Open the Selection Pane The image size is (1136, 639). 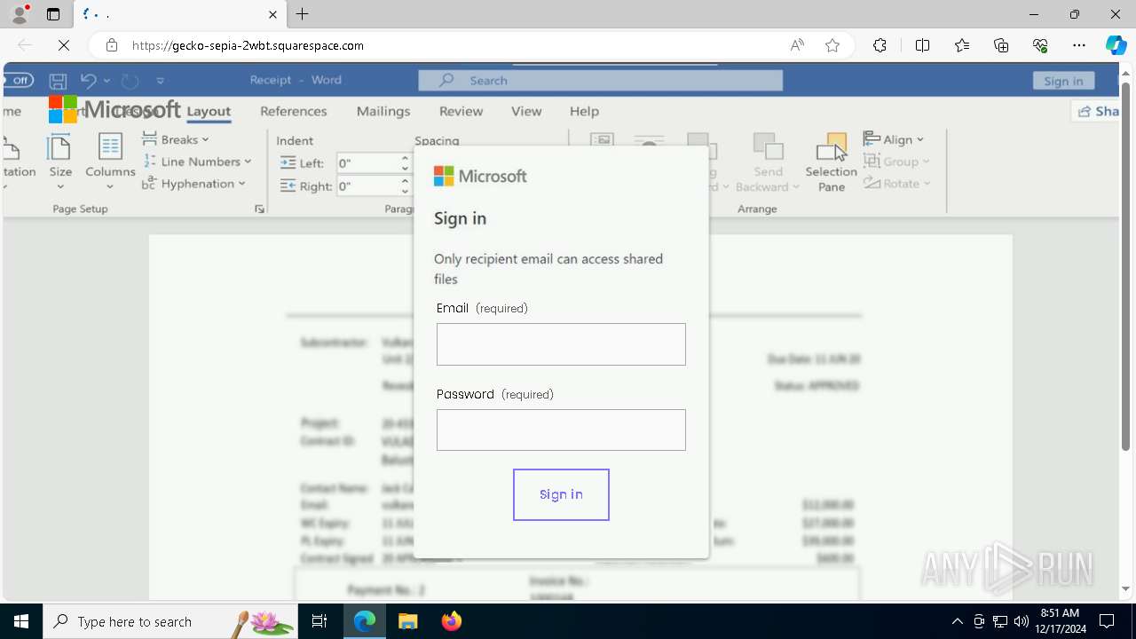coord(832,162)
